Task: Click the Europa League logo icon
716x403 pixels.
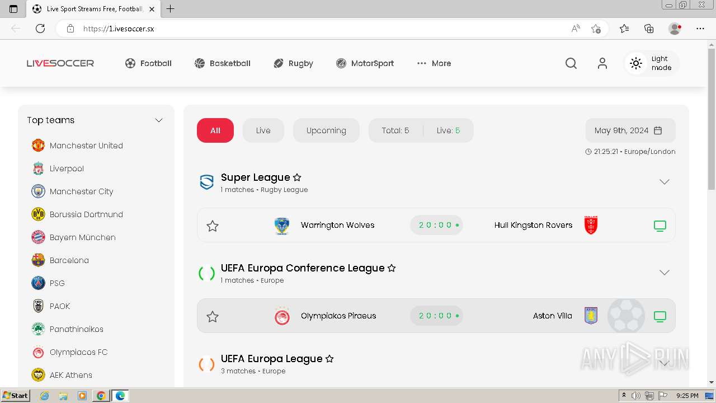Action: (x=207, y=364)
